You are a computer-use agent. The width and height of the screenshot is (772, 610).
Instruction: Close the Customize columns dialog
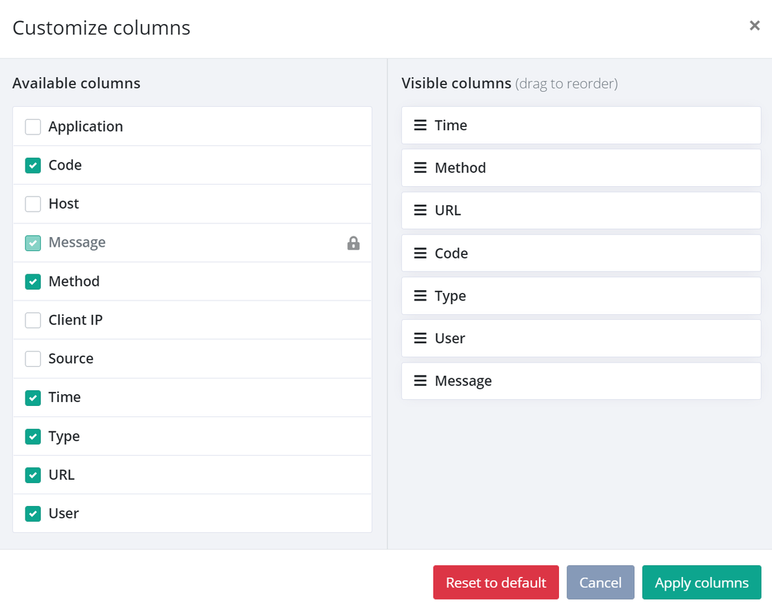point(754,26)
